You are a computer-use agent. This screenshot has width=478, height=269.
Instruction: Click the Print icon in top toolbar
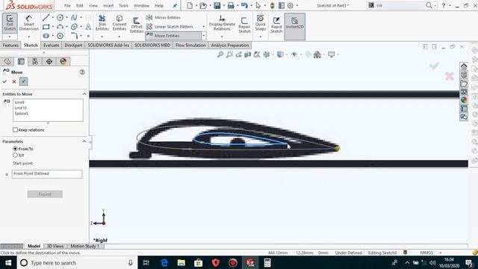[x=231, y=5]
